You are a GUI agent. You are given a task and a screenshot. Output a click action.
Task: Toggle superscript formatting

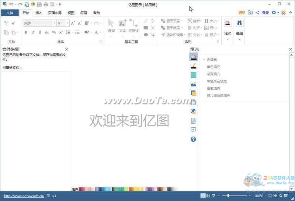(60, 32)
